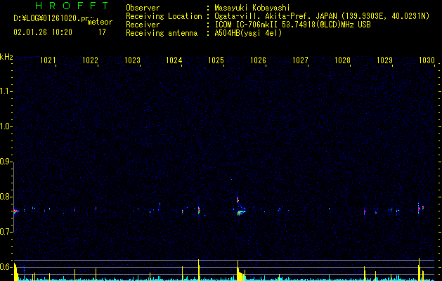Click the meteor label

coord(100,22)
